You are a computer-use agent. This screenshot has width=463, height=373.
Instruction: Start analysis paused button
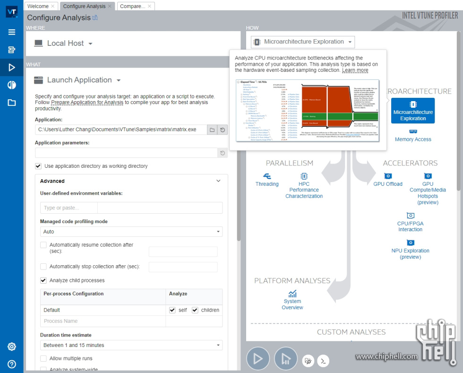(285, 358)
